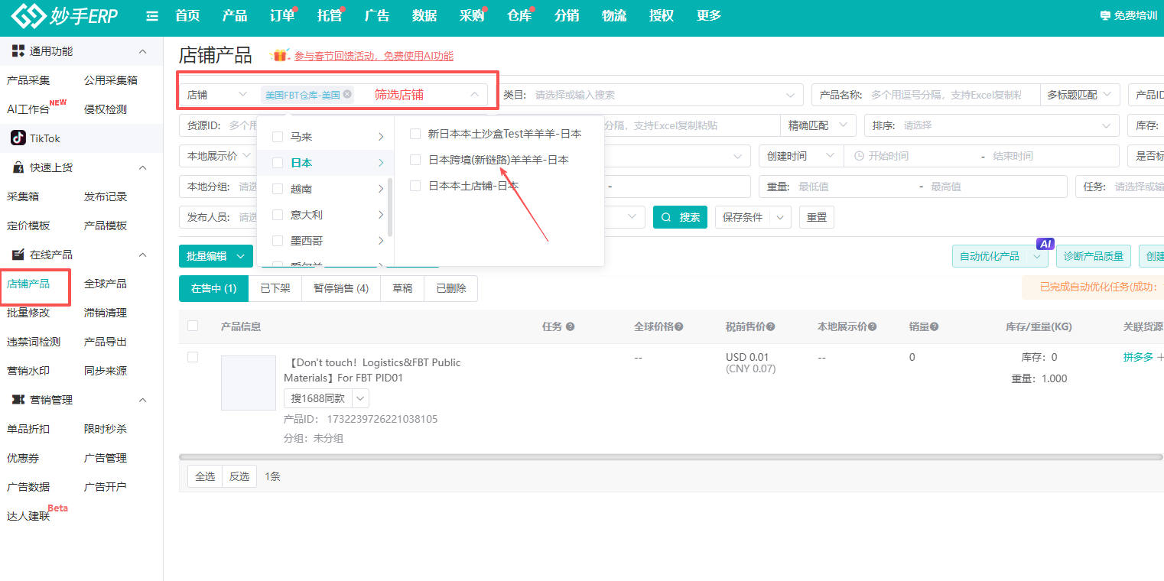Click the help icon next to 销量
The height and width of the screenshot is (581, 1164).
(934, 327)
